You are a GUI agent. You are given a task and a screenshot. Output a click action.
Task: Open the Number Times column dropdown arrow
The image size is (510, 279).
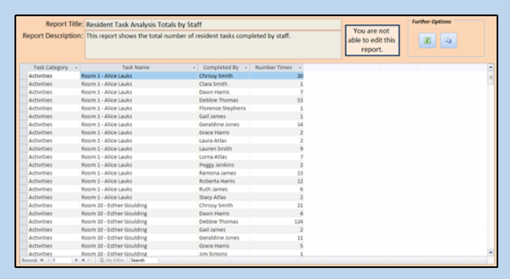click(300, 68)
